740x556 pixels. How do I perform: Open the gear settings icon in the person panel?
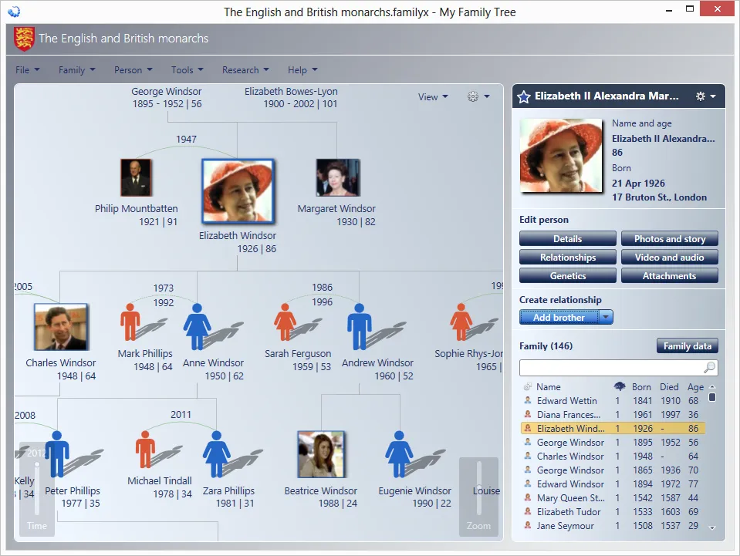coord(700,96)
